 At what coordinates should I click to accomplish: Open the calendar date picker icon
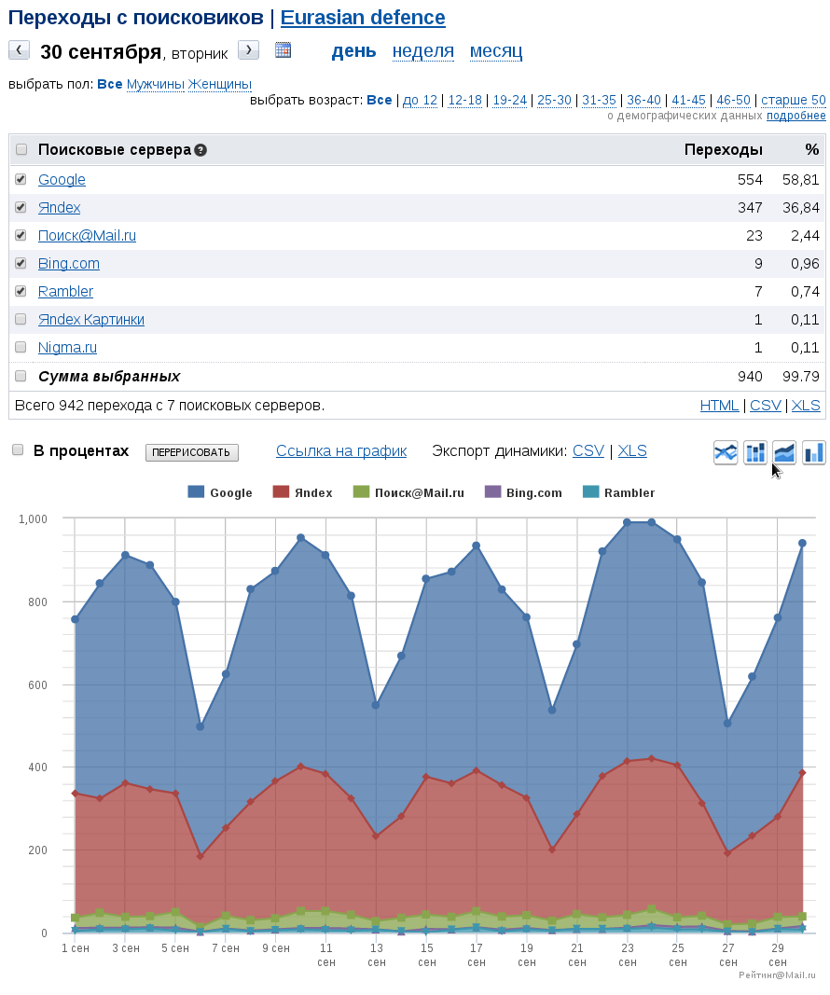(x=283, y=50)
